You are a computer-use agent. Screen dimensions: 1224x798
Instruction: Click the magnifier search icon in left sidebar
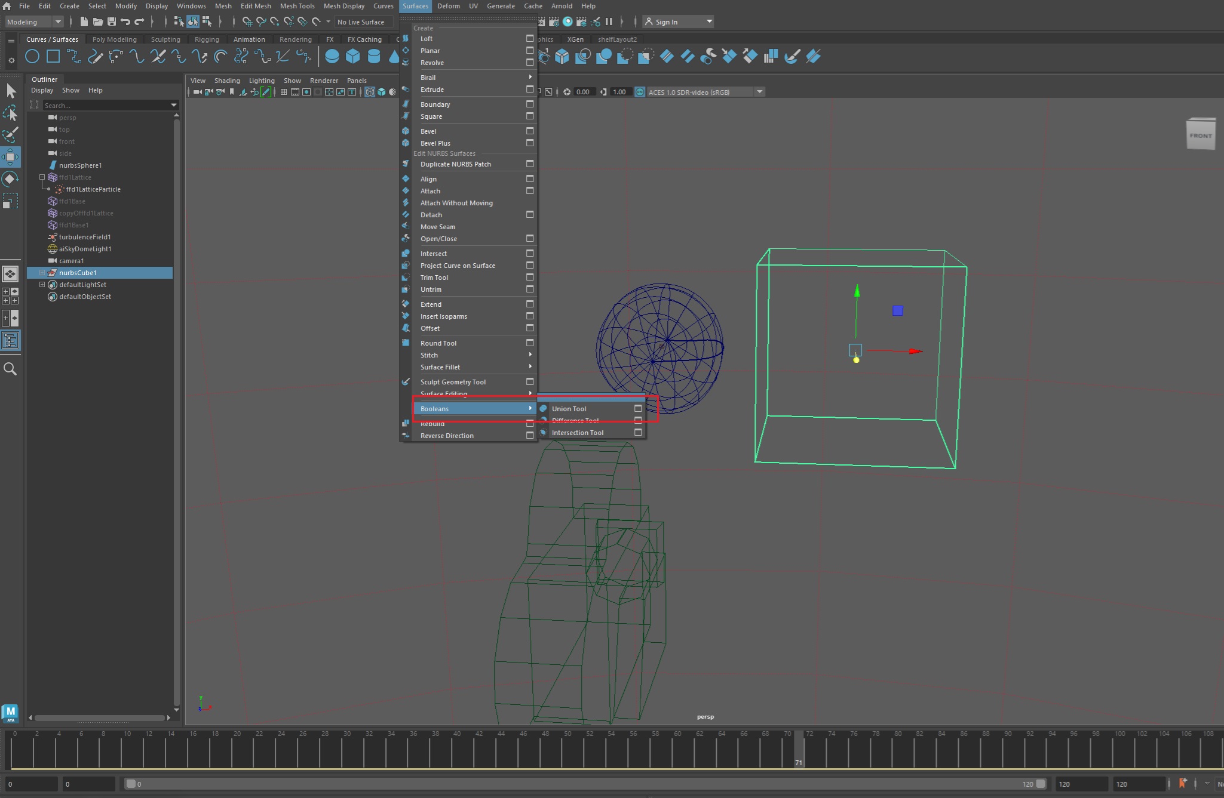[10, 369]
